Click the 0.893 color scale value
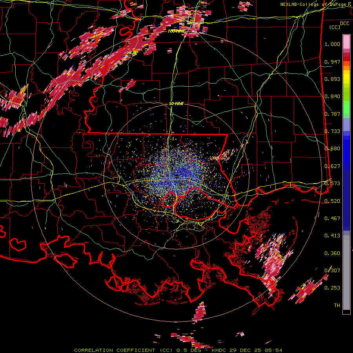 coord(332,79)
